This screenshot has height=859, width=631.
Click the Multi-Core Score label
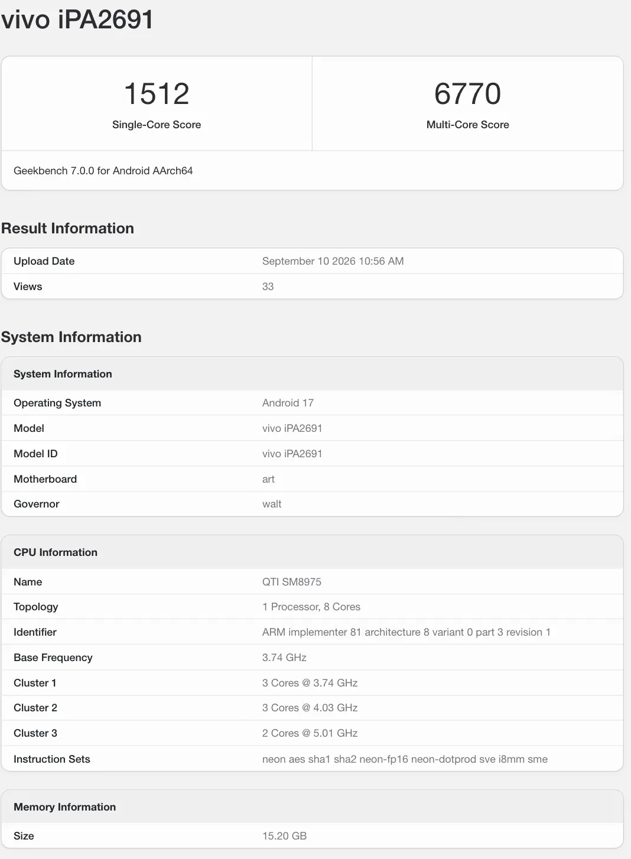[467, 125]
